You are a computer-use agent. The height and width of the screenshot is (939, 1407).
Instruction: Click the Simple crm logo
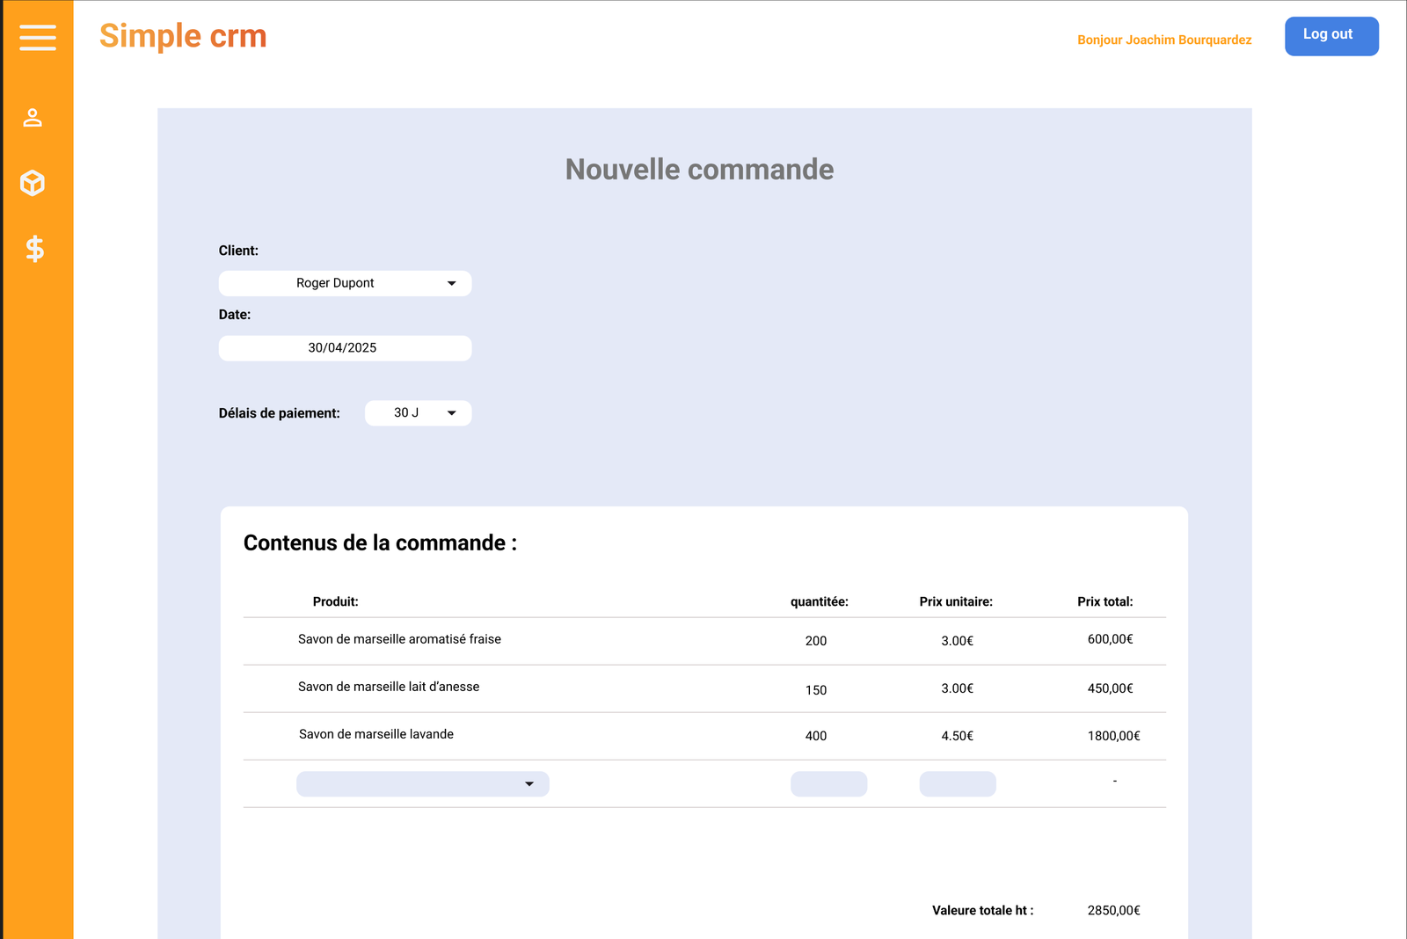183,36
